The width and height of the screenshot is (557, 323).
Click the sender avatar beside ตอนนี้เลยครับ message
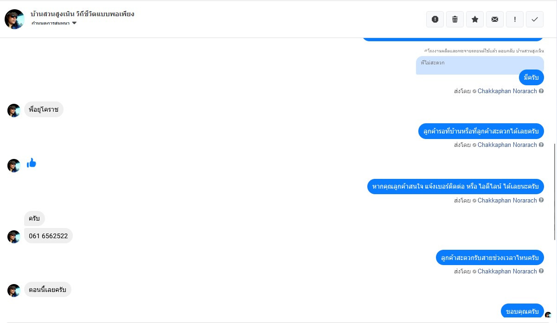[14, 291]
